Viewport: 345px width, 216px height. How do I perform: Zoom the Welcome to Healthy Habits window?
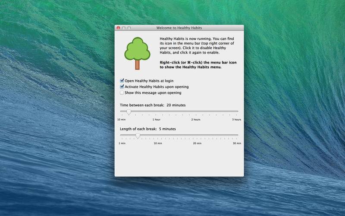pos(129,28)
